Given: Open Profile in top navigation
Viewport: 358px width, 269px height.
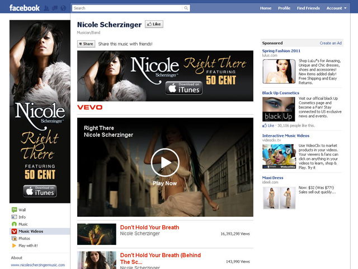Looking at the screenshot, I should 284,8.
